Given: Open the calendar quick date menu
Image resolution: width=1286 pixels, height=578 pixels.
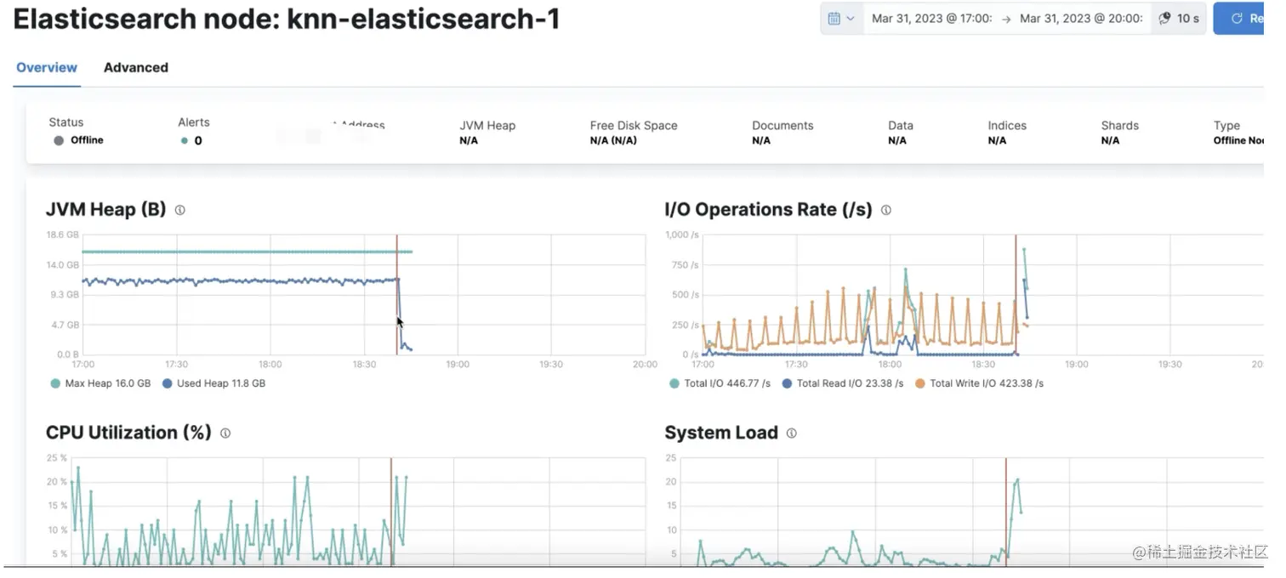Looking at the screenshot, I should point(841,18).
